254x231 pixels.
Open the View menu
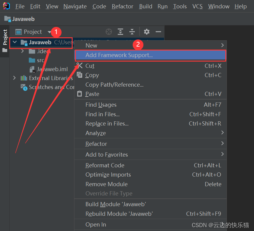[52, 7]
